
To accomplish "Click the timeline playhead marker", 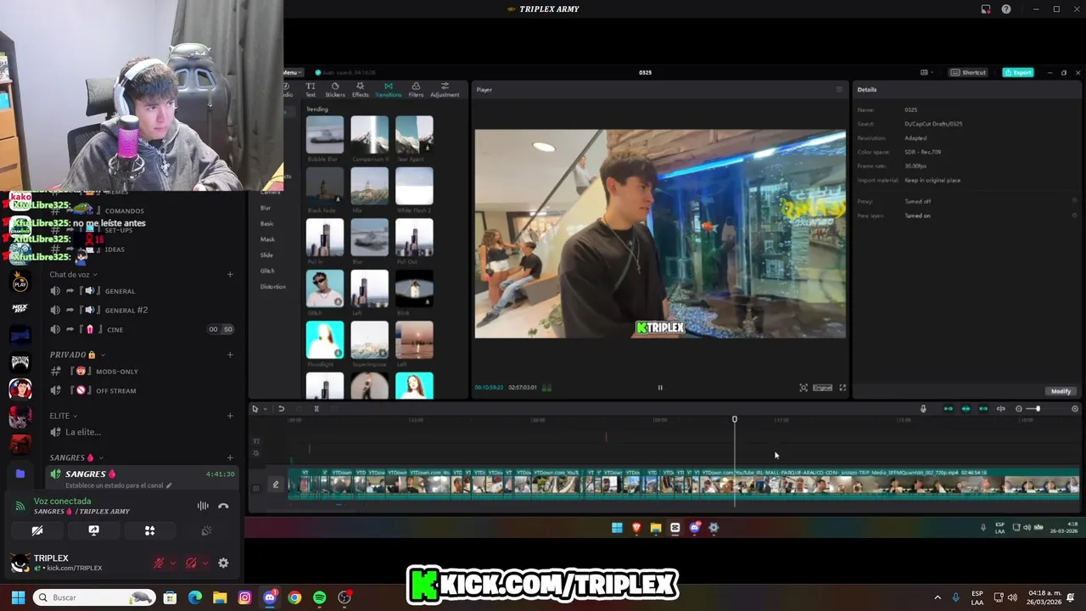I will click(735, 419).
